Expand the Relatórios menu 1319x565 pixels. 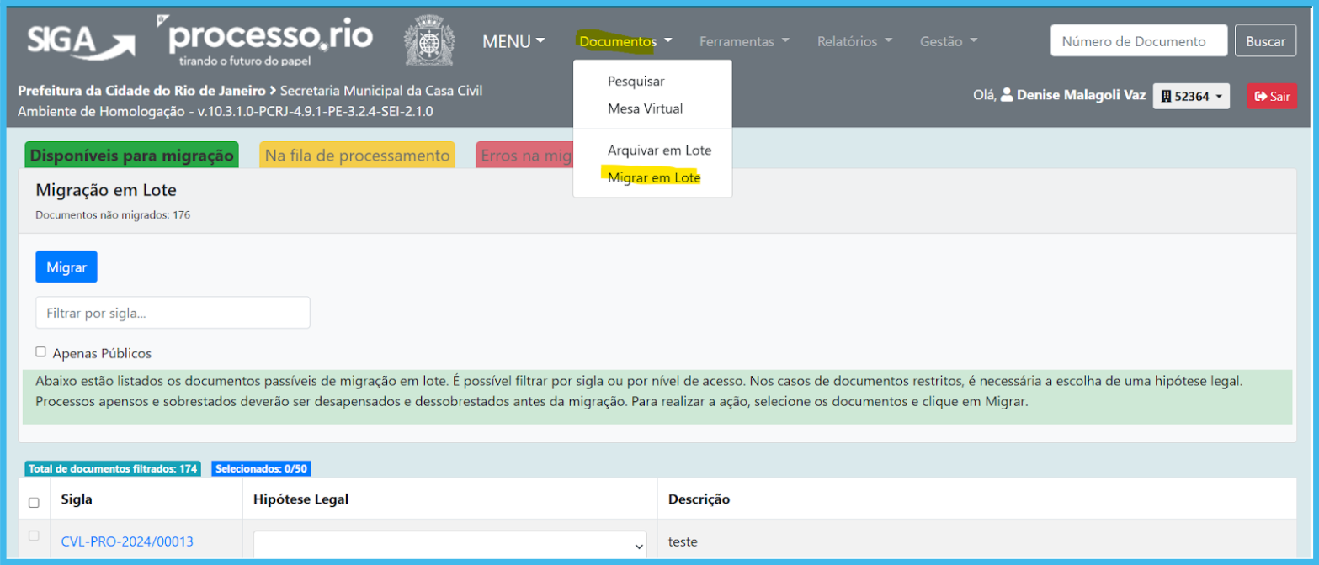pyautogui.click(x=854, y=41)
